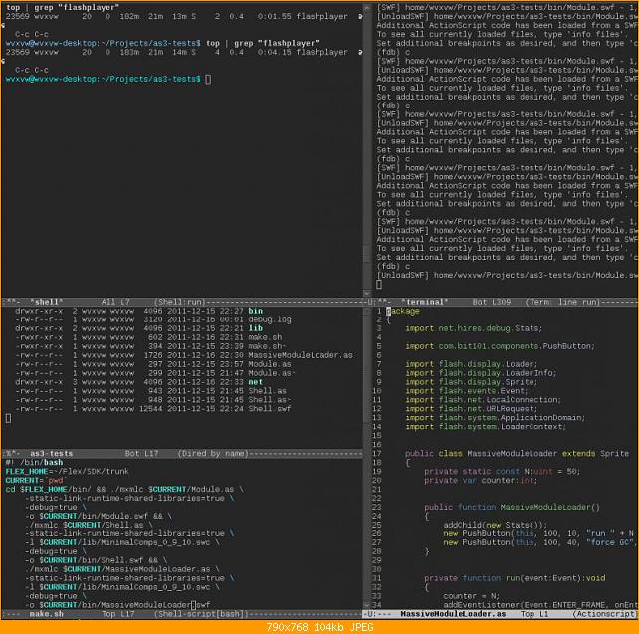The height and width of the screenshot is (634, 639).
Task: Click the 'addChild(new Stats());' line
Action: [495, 525]
